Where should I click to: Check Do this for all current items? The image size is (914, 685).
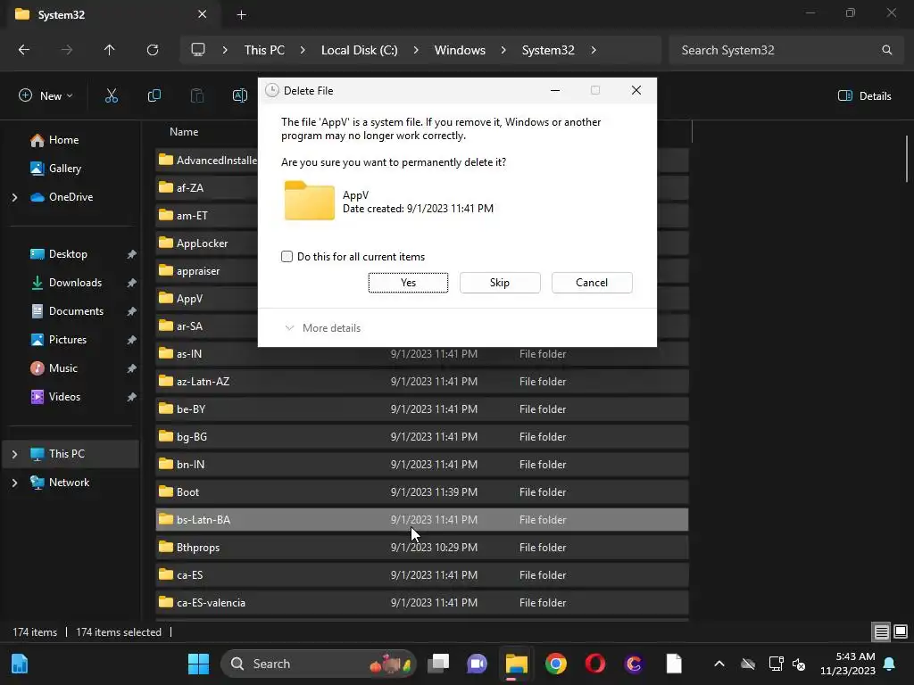point(287,257)
